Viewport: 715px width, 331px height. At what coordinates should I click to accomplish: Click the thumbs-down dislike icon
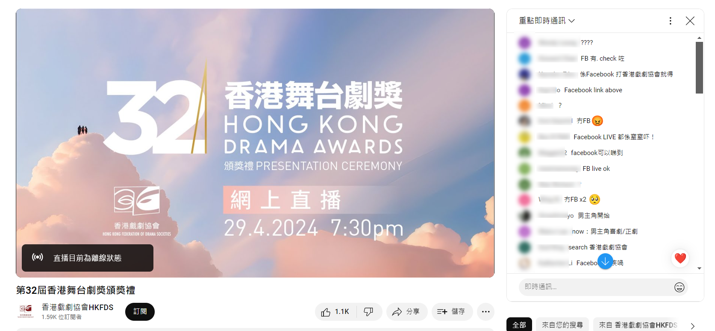(x=368, y=312)
